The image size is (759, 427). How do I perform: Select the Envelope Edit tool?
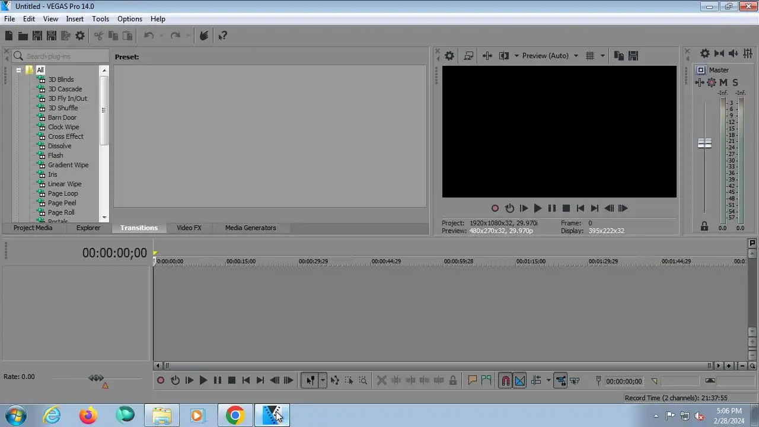335,381
